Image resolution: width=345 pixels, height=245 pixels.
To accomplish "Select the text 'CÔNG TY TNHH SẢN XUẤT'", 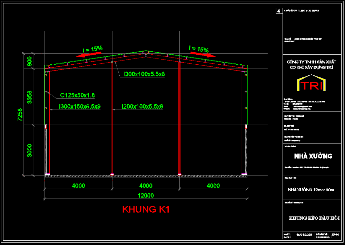I will click(311, 62).
